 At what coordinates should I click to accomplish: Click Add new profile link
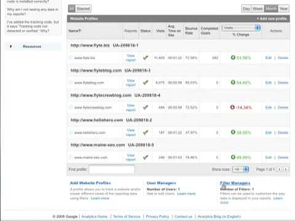272,18
